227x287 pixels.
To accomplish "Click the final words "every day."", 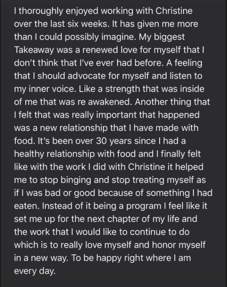I will point(35,271).
